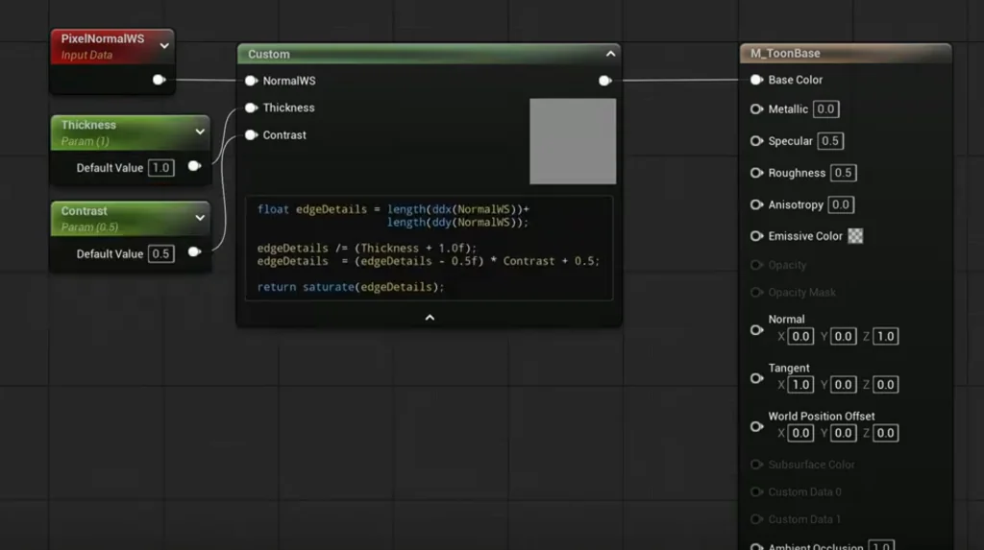
Task: Click the Custom node preview thumbnail
Action: (573, 141)
